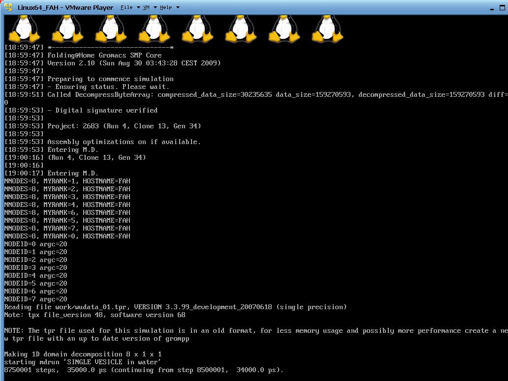Click "starting mdrun 'SINGLE VESICLE in water'" line
This screenshot has width=508, height=381.
(x=83, y=362)
